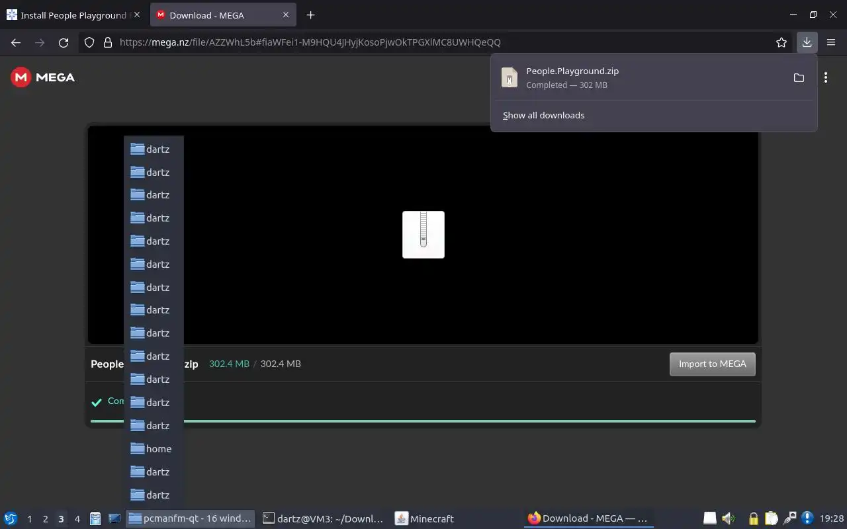This screenshot has height=529, width=847.
Task: Click the show desktop icon in taskbar
Action: [114, 518]
